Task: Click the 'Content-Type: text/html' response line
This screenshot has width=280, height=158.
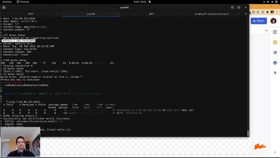Action: (x=18, y=49)
